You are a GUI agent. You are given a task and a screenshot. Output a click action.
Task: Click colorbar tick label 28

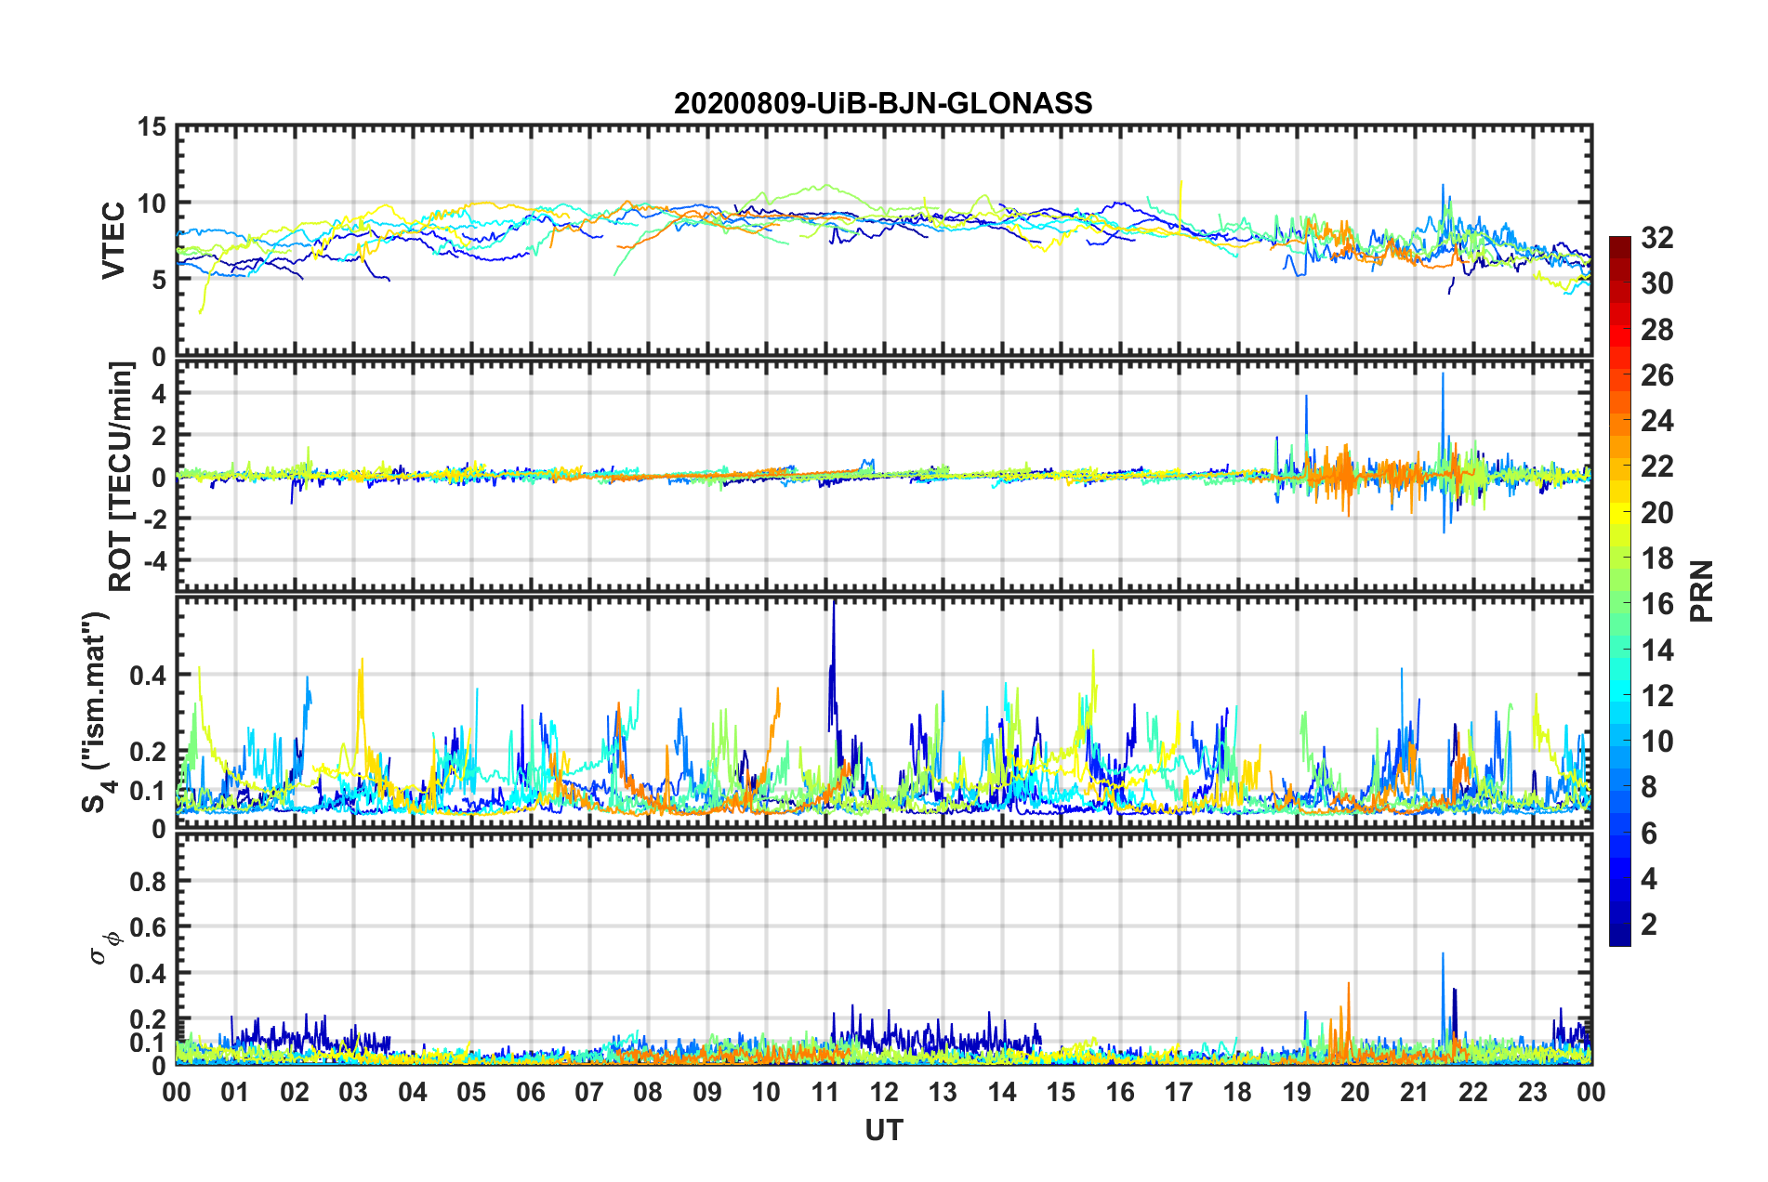click(x=1657, y=329)
